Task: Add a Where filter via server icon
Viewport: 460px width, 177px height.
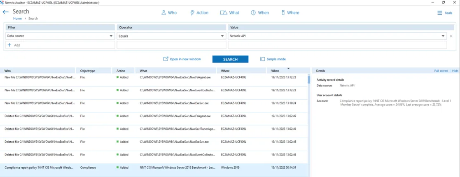Action: [283, 13]
